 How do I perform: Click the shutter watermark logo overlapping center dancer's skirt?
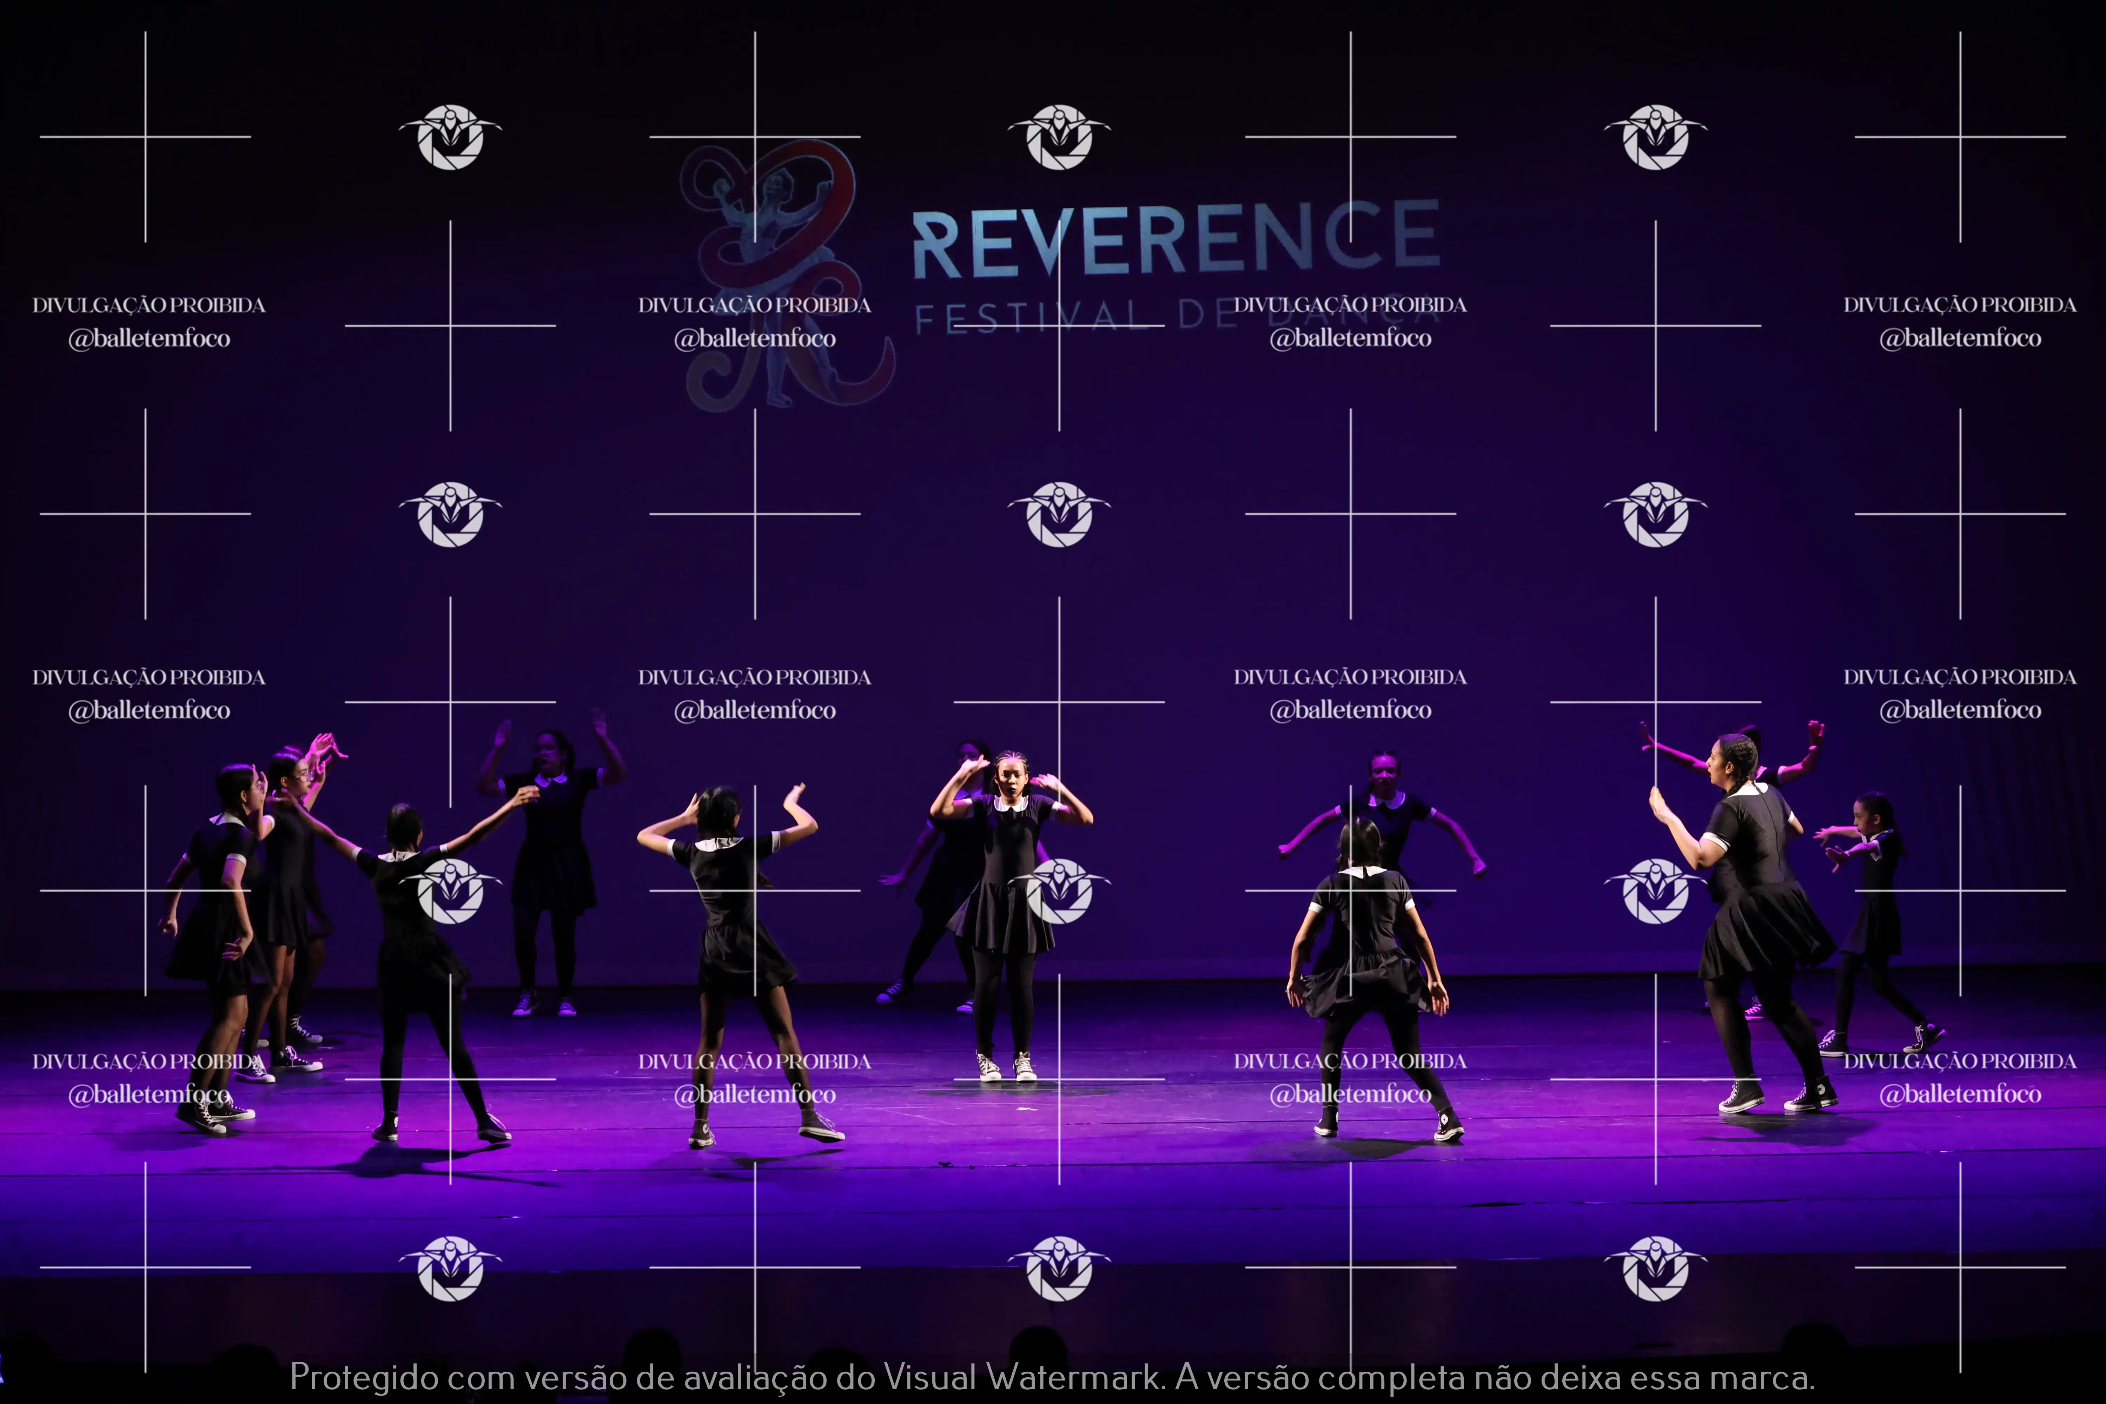tap(1059, 891)
